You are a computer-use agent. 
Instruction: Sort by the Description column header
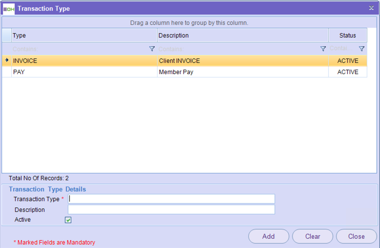242,36
